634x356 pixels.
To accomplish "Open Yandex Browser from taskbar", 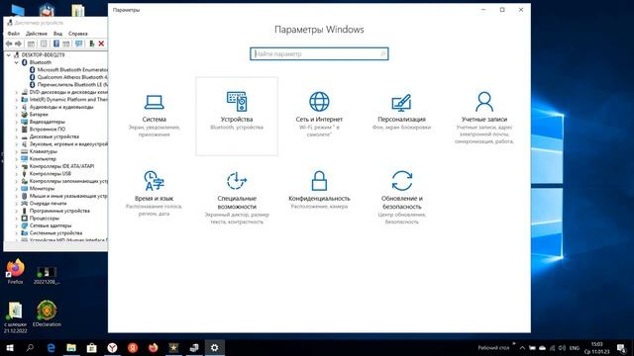I will (x=112, y=347).
